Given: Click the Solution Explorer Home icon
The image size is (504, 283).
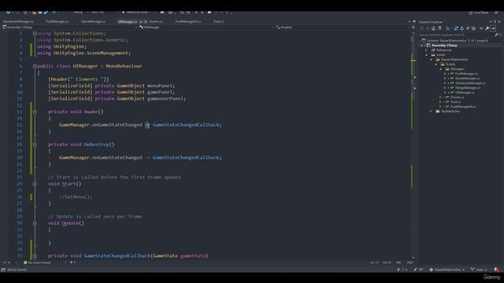Looking at the screenshot, I should click(433, 28).
